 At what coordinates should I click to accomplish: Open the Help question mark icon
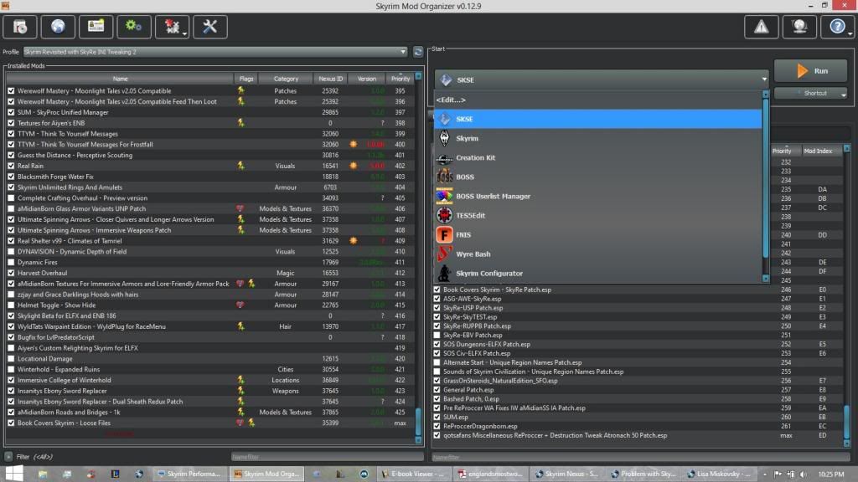click(x=835, y=27)
